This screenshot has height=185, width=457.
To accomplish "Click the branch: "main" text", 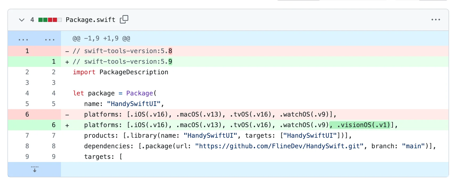I will (398, 146).
